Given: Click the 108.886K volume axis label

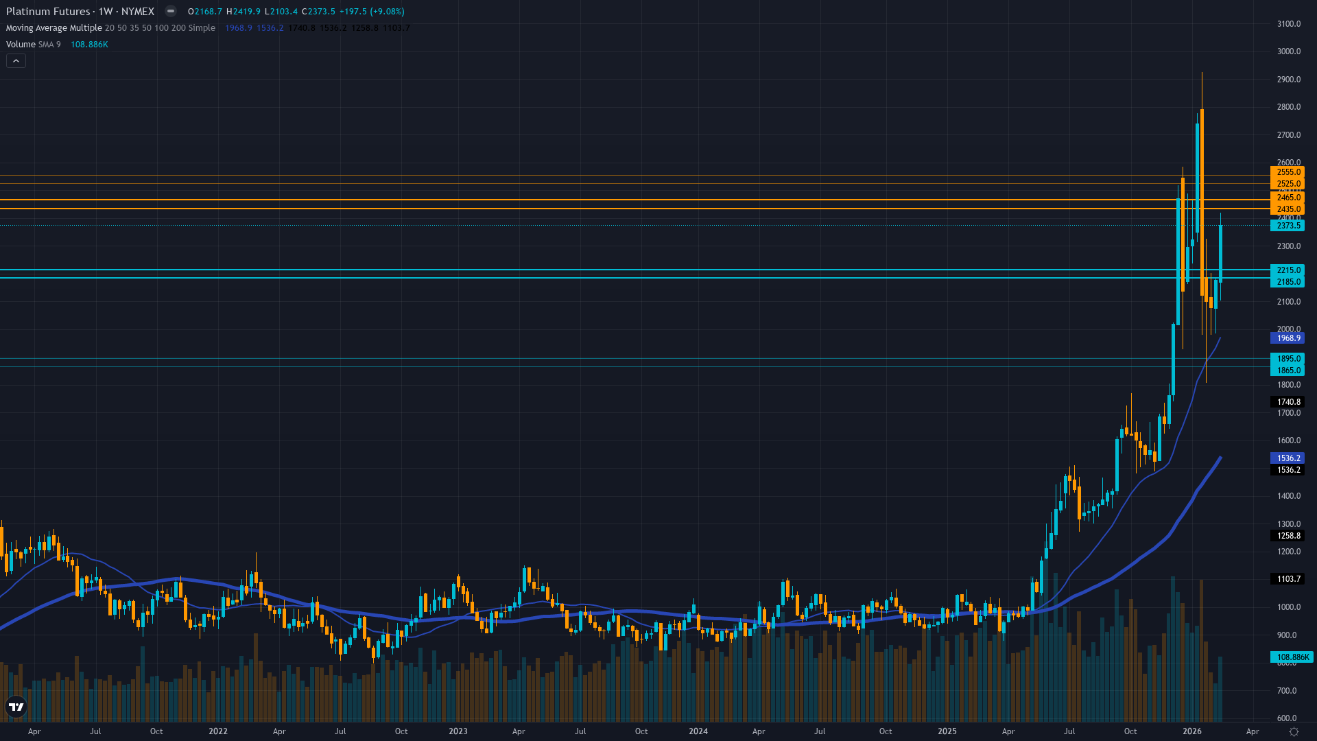Looking at the screenshot, I should pos(1292,657).
